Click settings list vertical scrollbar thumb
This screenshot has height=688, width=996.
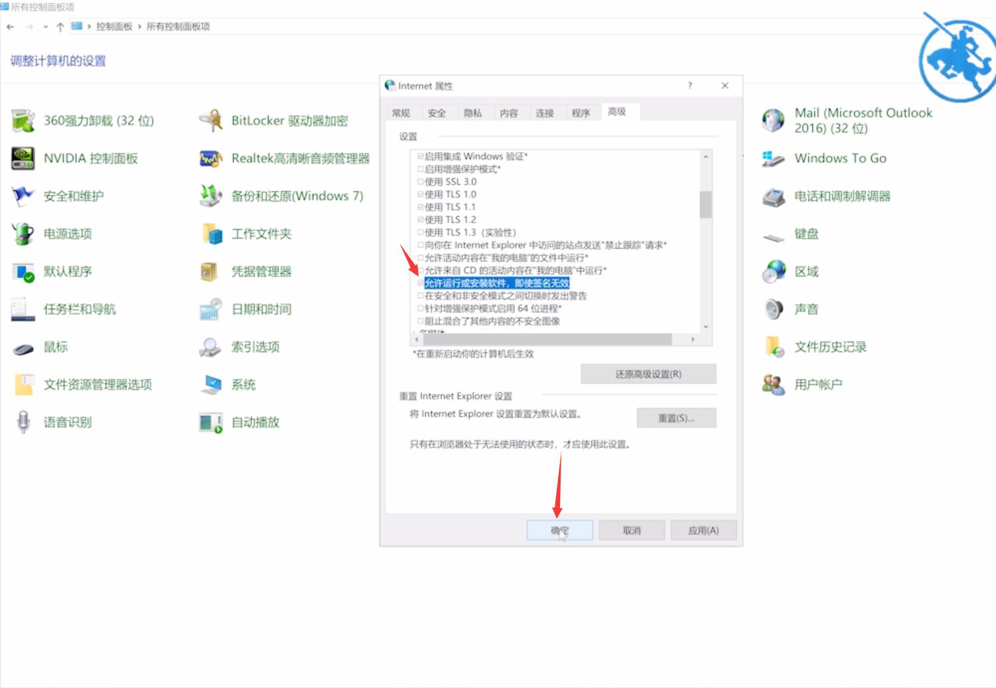click(705, 204)
